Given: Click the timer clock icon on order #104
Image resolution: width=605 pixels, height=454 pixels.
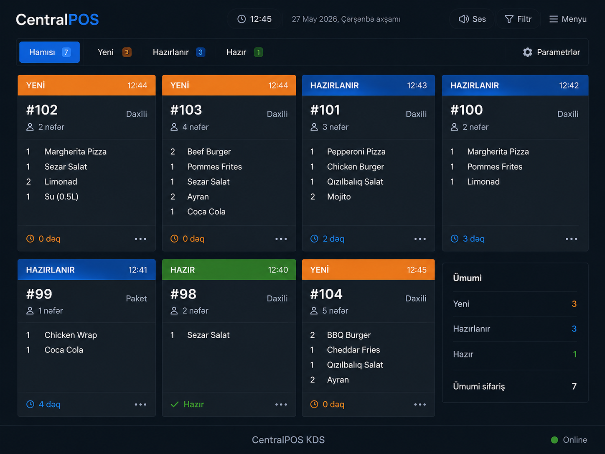Looking at the screenshot, I should pyautogui.click(x=314, y=404).
